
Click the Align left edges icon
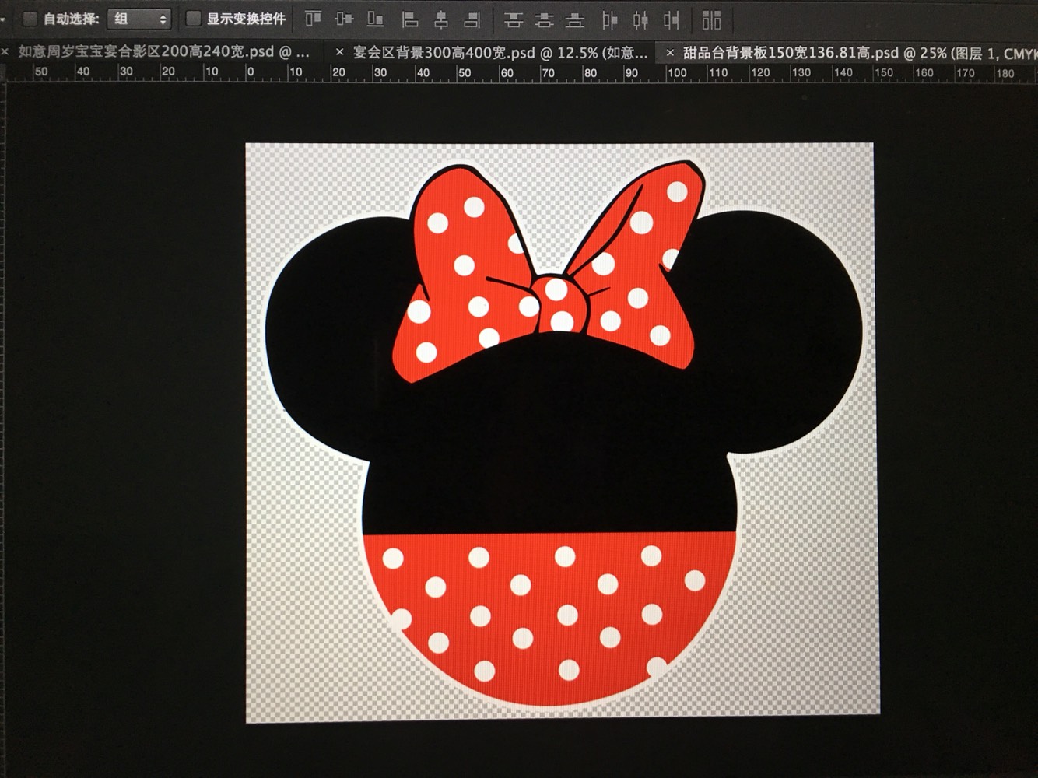coord(409,19)
